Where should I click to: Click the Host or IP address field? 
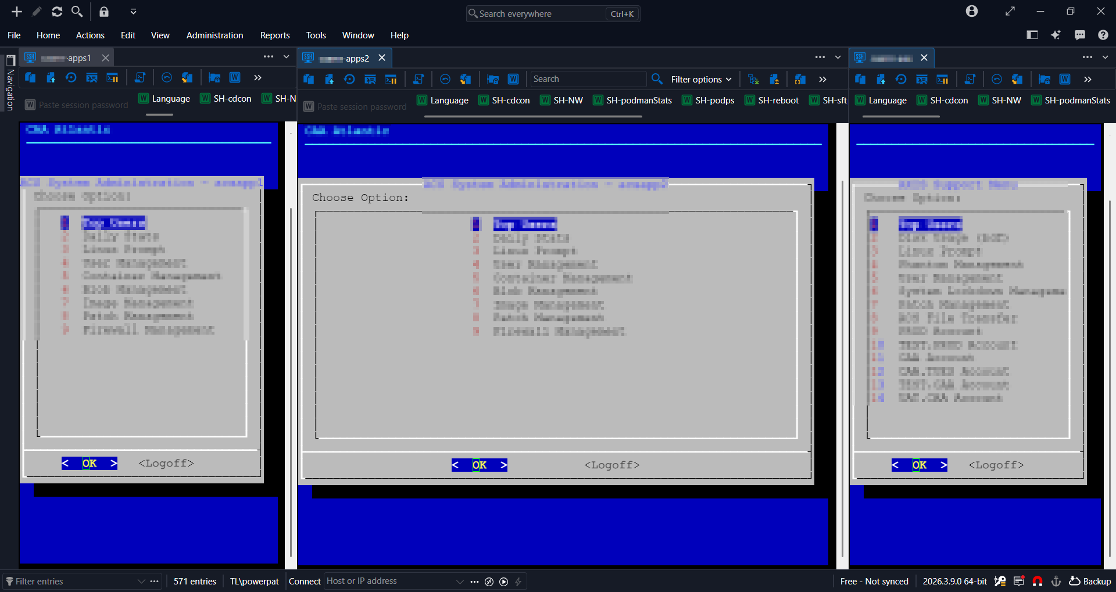click(x=390, y=582)
